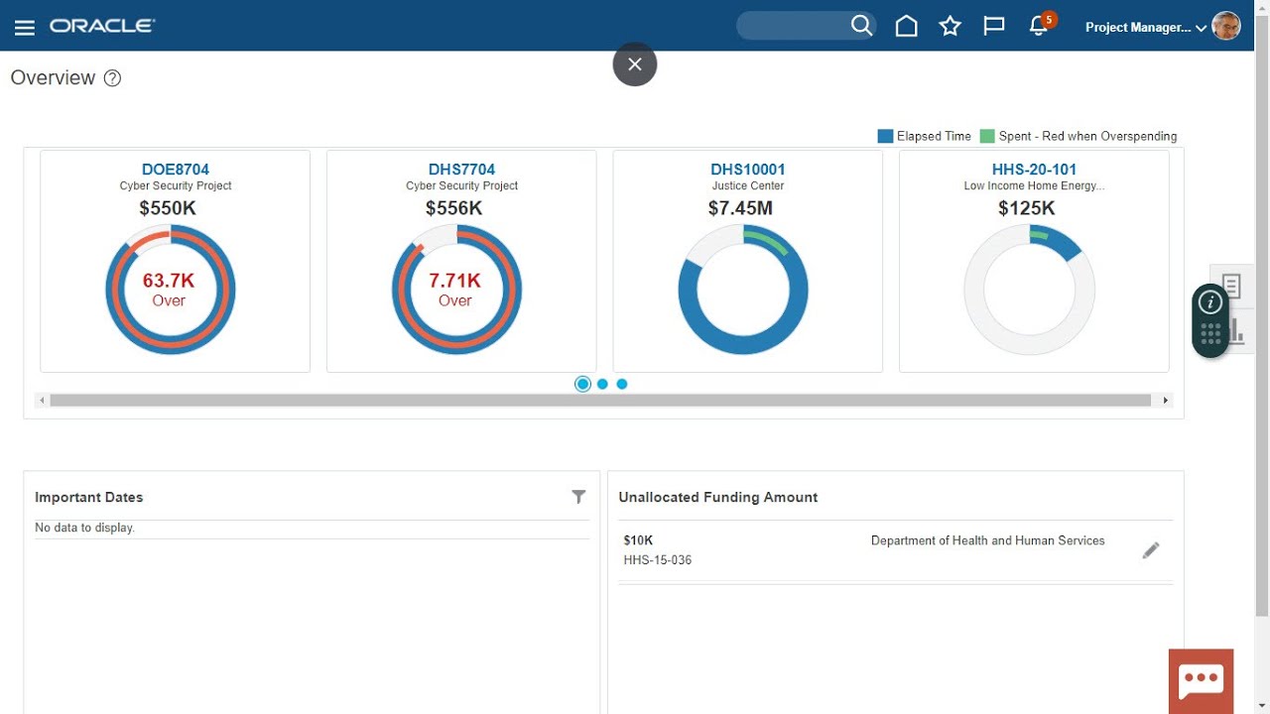
Task: Open project HHS-20-101 link
Action: point(1034,170)
